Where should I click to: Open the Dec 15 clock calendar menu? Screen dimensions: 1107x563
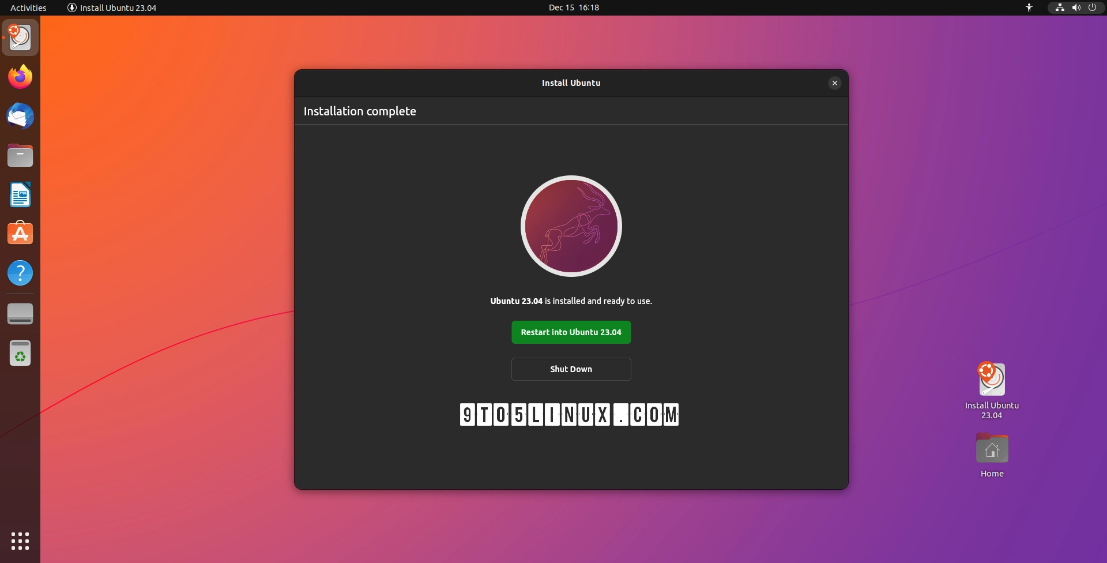click(574, 7)
